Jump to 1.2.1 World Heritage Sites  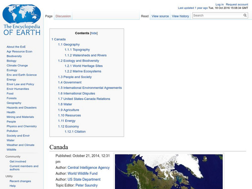(83, 66)
